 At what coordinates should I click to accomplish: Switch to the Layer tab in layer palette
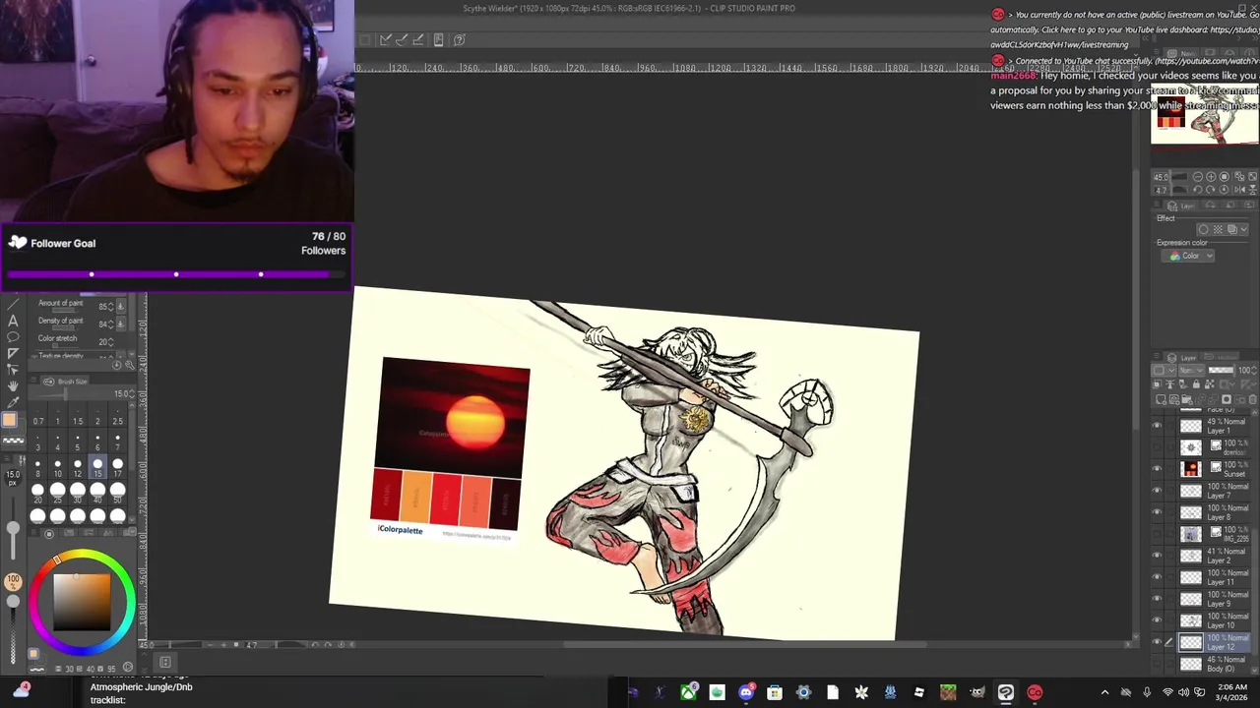click(1180, 358)
